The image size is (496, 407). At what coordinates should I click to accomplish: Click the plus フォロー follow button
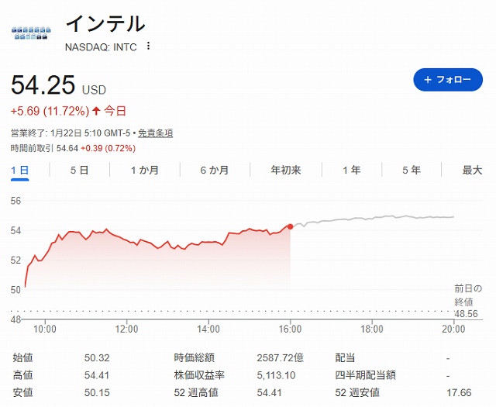coord(448,80)
